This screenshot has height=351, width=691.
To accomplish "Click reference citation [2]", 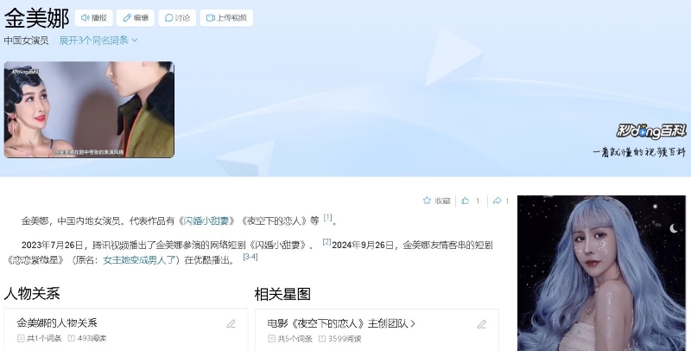I will (x=326, y=242).
